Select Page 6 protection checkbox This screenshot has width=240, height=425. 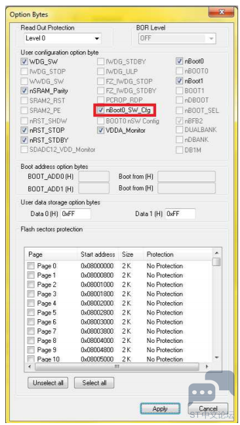31,322
